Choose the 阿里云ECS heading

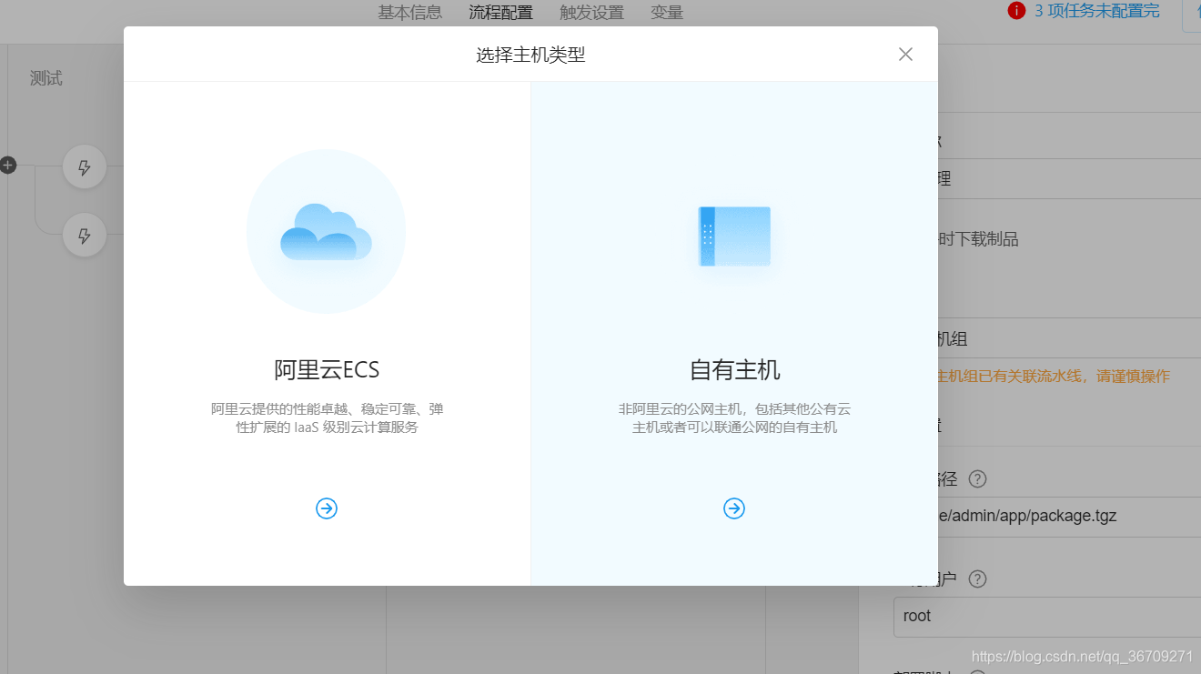327,370
